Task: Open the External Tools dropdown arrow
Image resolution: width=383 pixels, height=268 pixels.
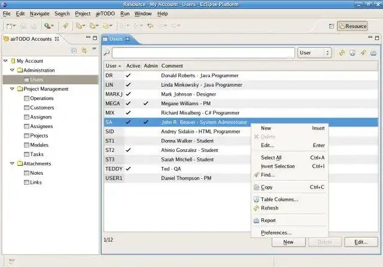Action: (x=52, y=26)
